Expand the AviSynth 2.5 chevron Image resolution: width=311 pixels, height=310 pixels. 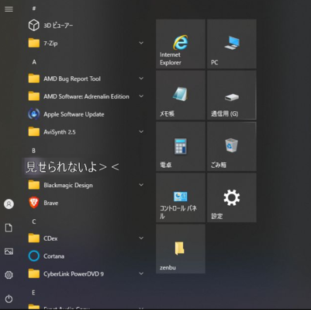[141, 131]
